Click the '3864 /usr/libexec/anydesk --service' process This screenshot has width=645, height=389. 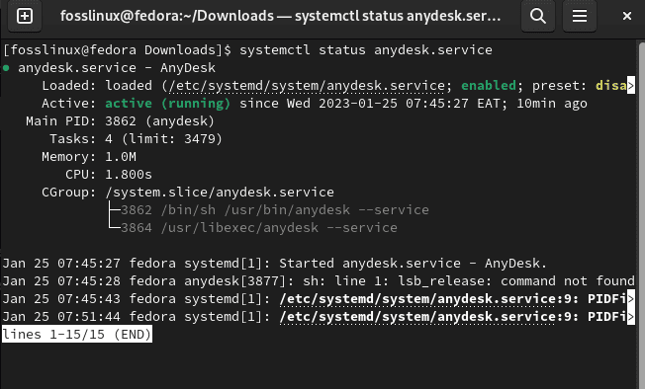pos(259,228)
